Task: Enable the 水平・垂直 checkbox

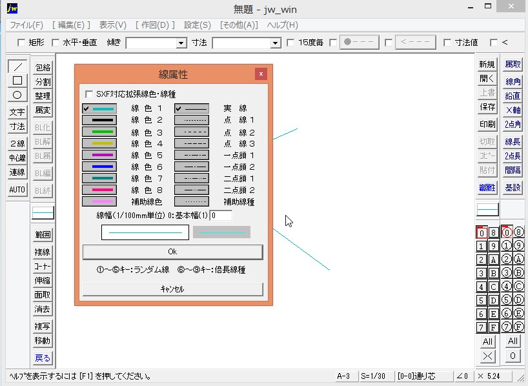Action: click(x=56, y=43)
